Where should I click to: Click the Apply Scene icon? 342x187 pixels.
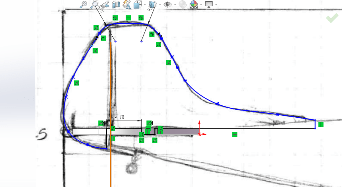pos(194,4)
